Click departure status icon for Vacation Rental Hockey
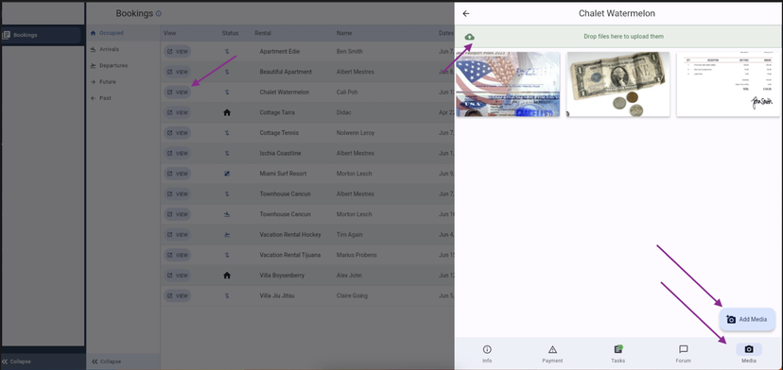This screenshot has width=783, height=370. point(227,234)
